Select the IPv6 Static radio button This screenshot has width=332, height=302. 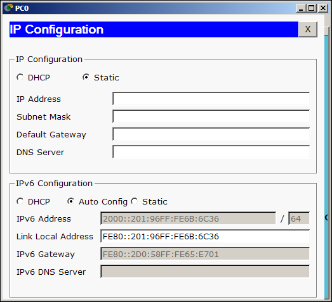pos(134,201)
